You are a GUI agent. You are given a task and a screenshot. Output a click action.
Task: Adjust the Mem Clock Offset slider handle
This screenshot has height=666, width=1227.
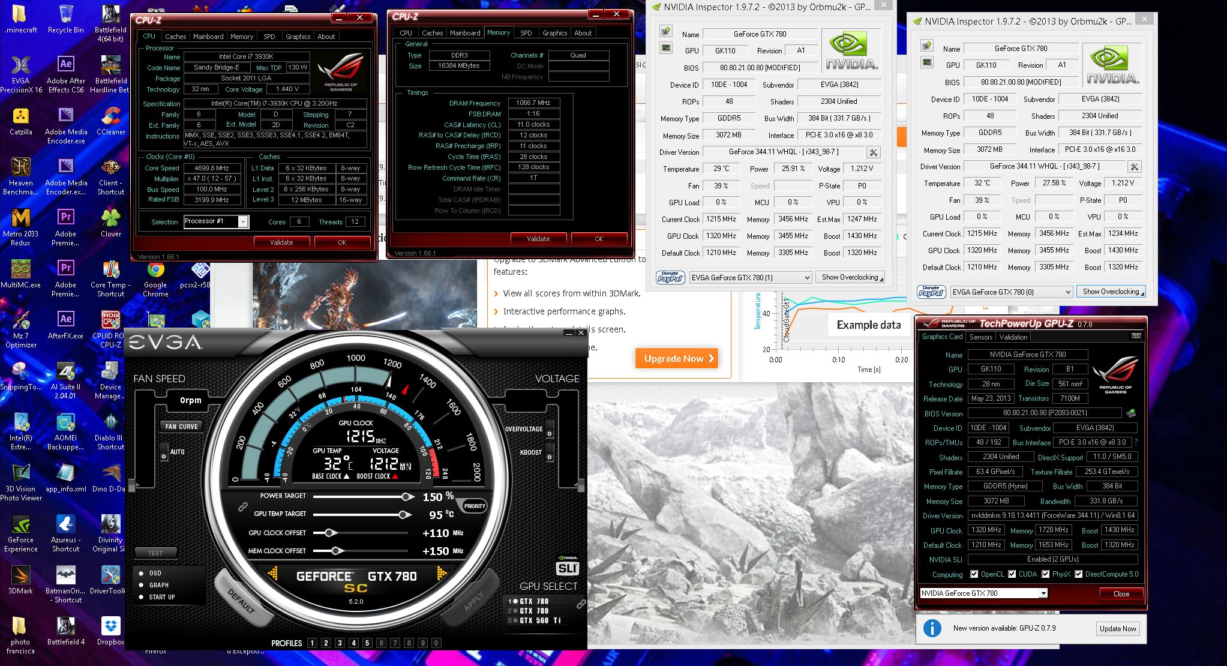337,551
